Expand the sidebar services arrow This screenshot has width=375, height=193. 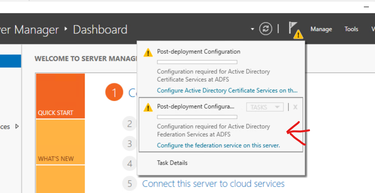pyautogui.click(x=17, y=126)
